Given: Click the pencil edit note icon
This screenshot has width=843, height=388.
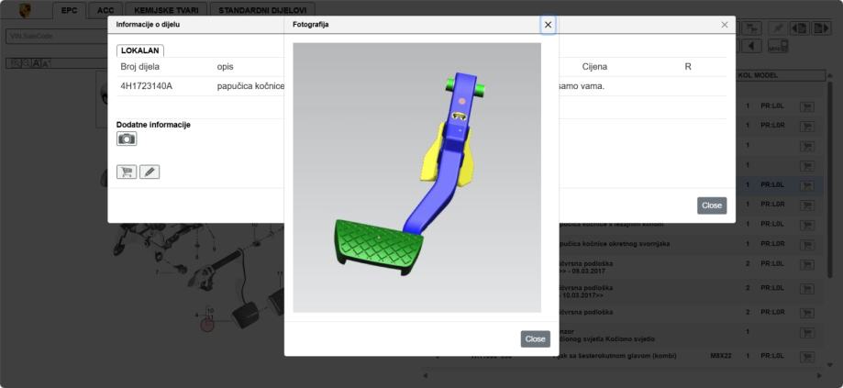Looking at the screenshot, I should coord(150,172).
